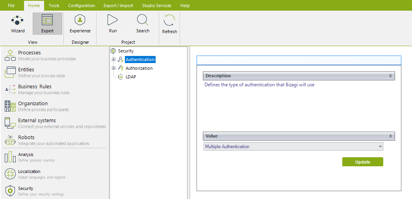Open the project Search tool

pos(143,24)
